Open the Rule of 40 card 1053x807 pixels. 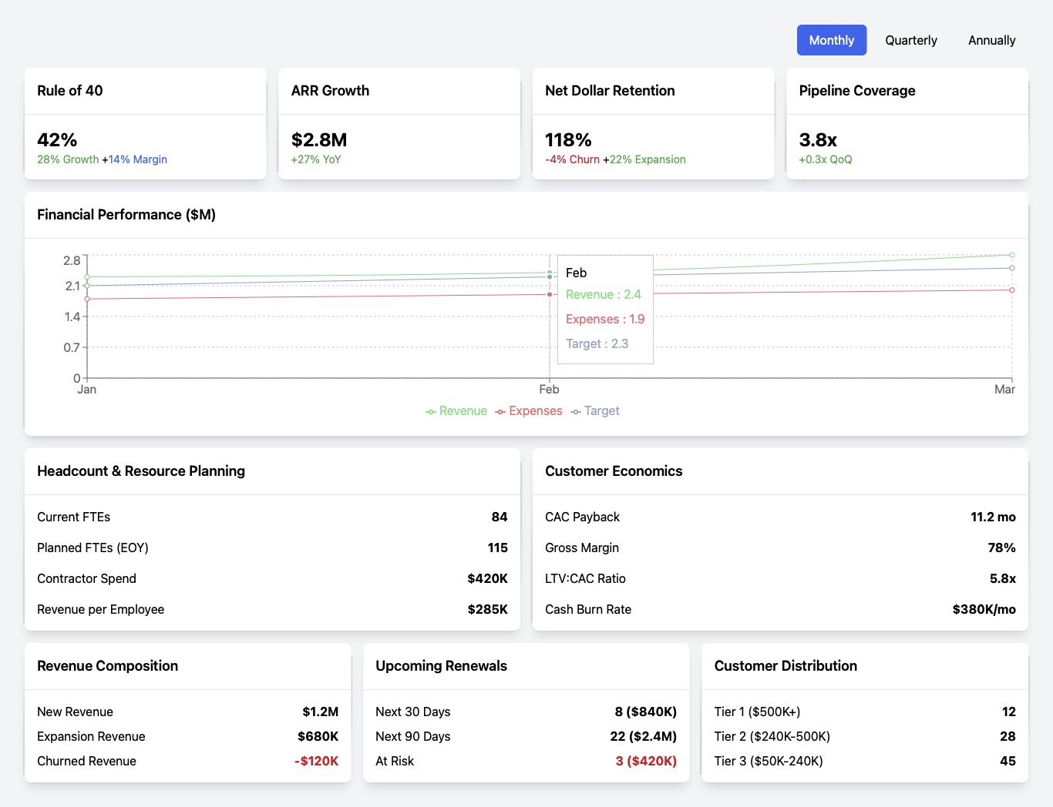coord(145,123)
